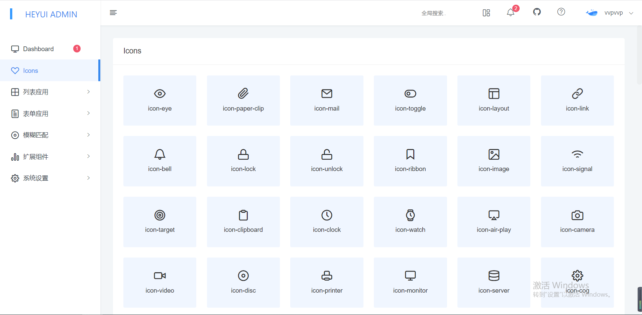Image resolution: width=642 pixels, height=315 pixels.
Task: Click the icon-layout card
Action: 494,101
